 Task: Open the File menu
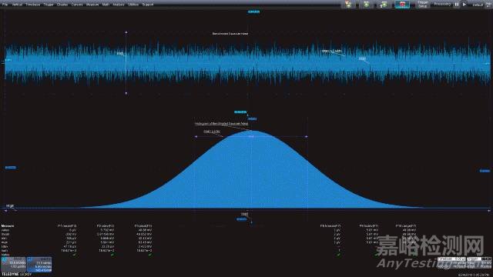pos(5,5)
